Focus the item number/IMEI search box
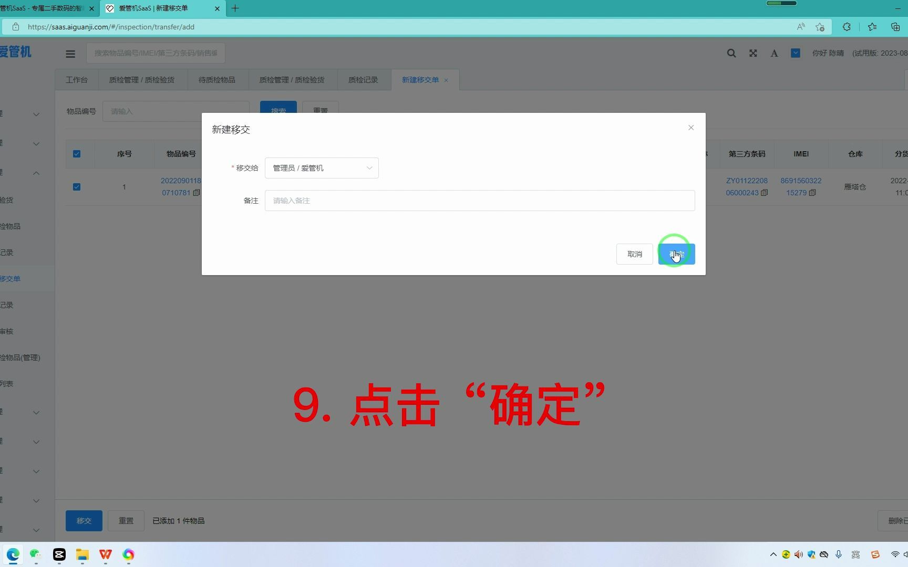Image resolution: width=908 pixels, height=567 pixels. [x=156, y=53]
